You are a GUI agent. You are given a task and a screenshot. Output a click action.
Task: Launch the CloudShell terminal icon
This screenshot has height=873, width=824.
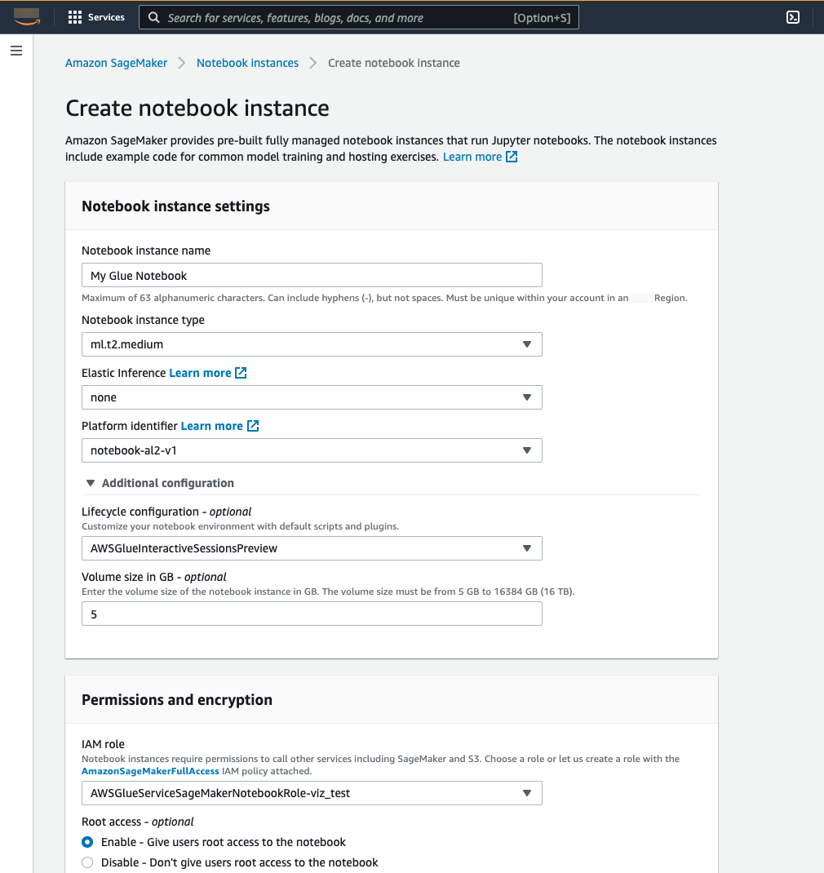(x=792, y=17)
